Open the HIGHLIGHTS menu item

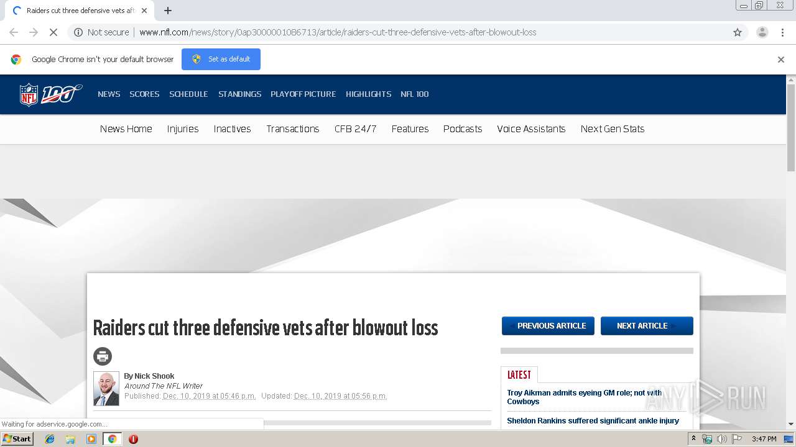(x=368, y=94)
